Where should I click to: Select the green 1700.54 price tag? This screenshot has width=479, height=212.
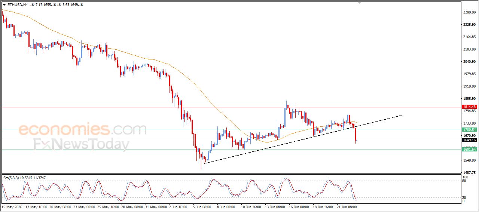pyautogui.click(x=469, y=130)
